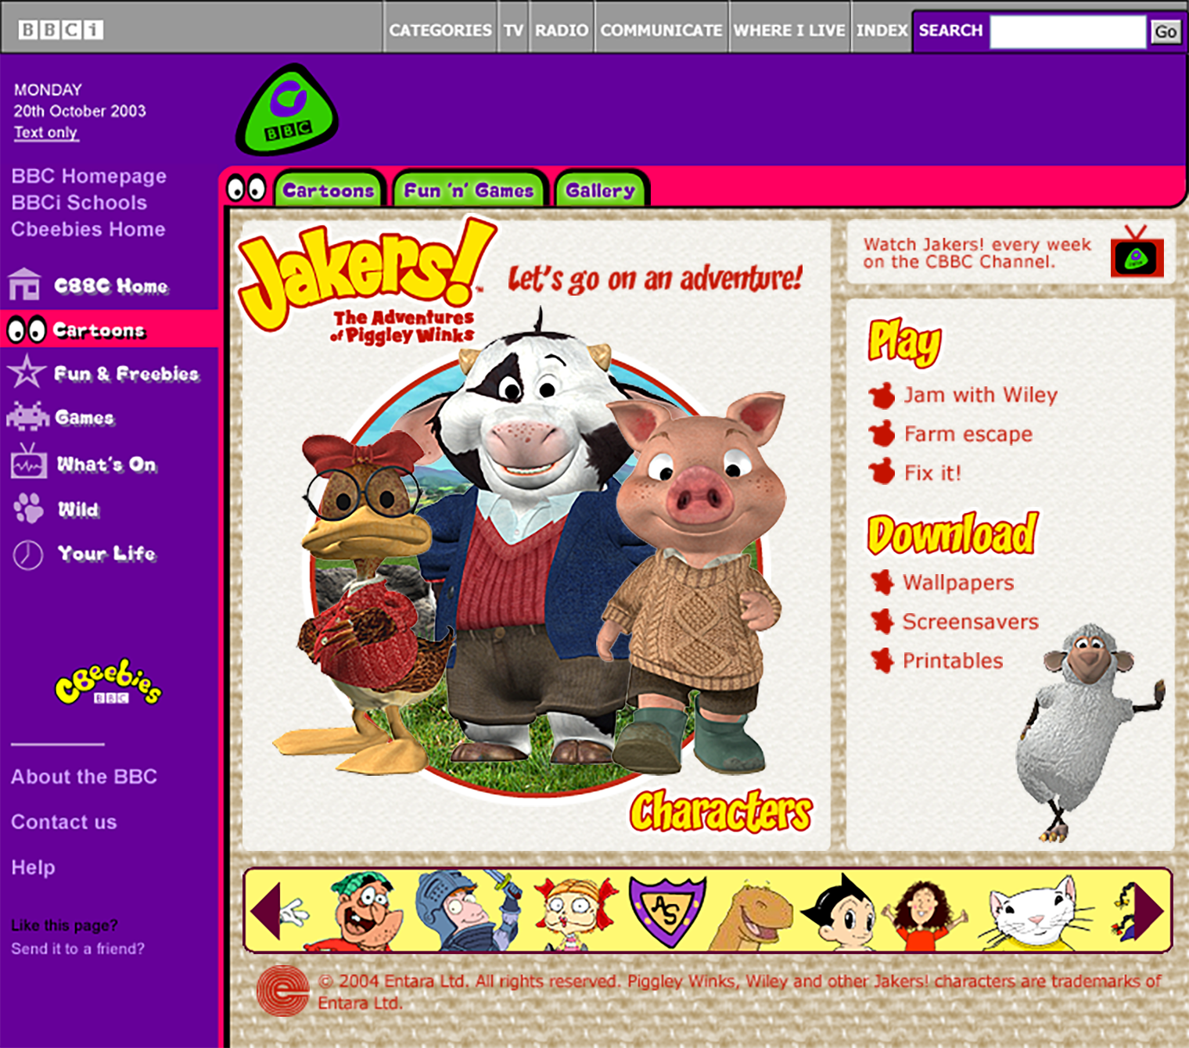Open CATEGORIES in top navigation
1189x1048 pixels.
click(440, 30)
